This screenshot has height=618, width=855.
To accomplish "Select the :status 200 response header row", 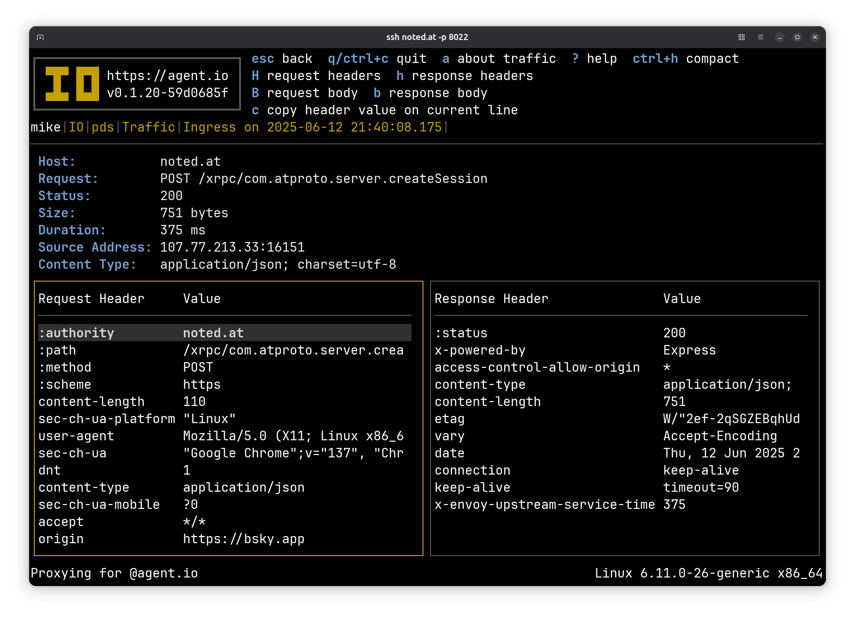I will (621, 333).
